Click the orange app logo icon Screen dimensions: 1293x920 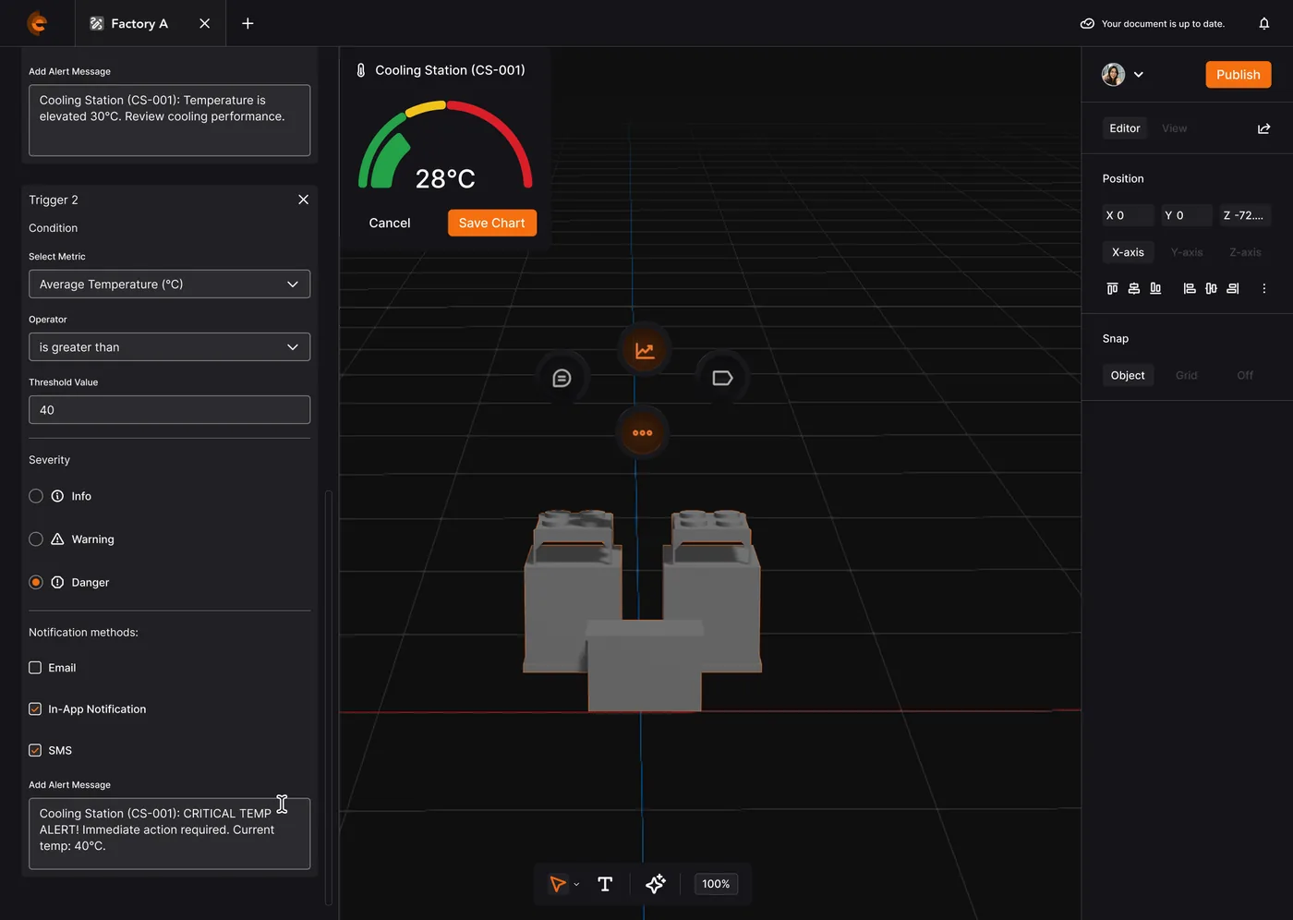[37, 23]
